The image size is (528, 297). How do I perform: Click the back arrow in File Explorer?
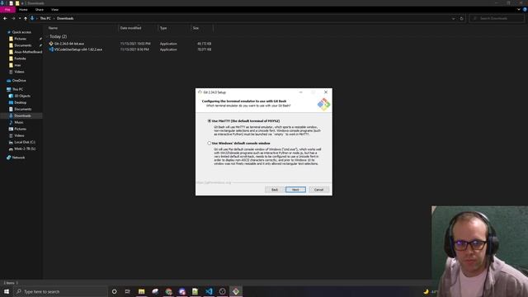[5, 18]
